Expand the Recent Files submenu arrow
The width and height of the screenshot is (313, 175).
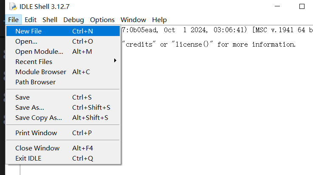pos(115,61)
